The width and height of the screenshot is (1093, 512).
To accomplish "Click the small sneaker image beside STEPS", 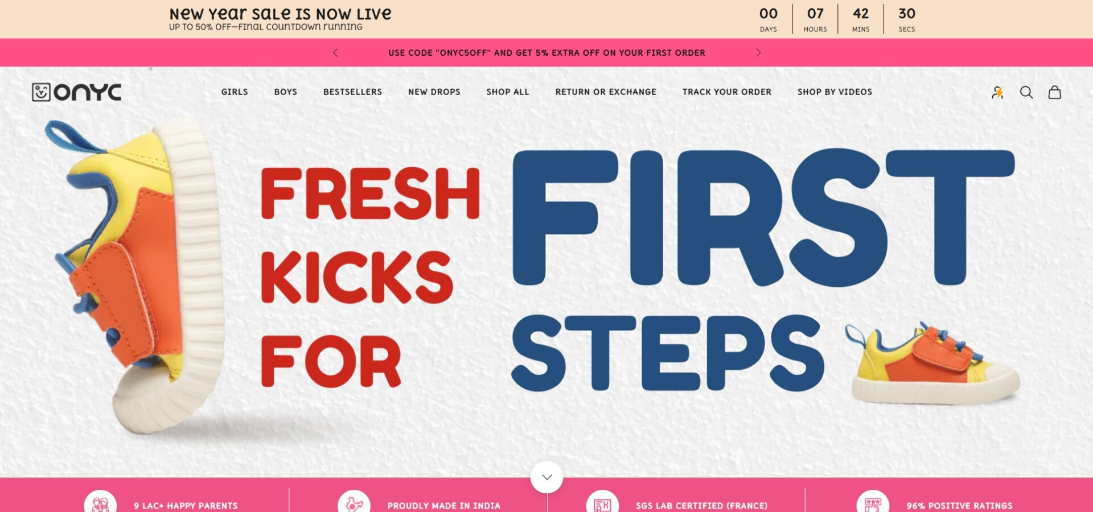I will (934, 363).
